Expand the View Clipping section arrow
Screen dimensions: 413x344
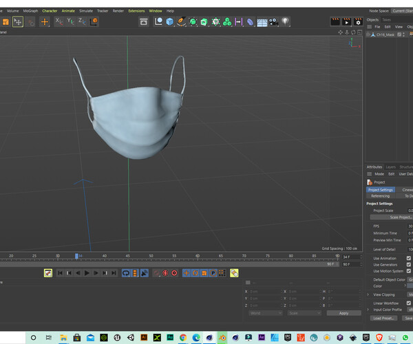tap(368, 294)
